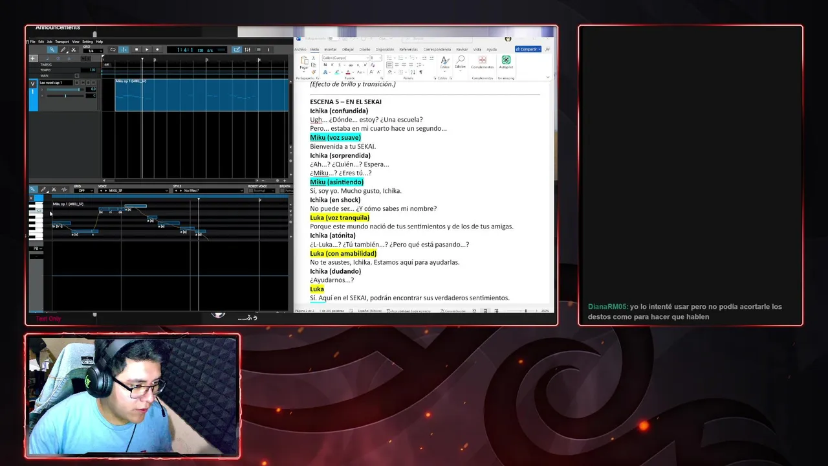Image resolution: width=828 pixels, height=466 pixels.
Task: Open the Vocaloid track grid dropdown 1/4
Action: (x=93, y=51)
